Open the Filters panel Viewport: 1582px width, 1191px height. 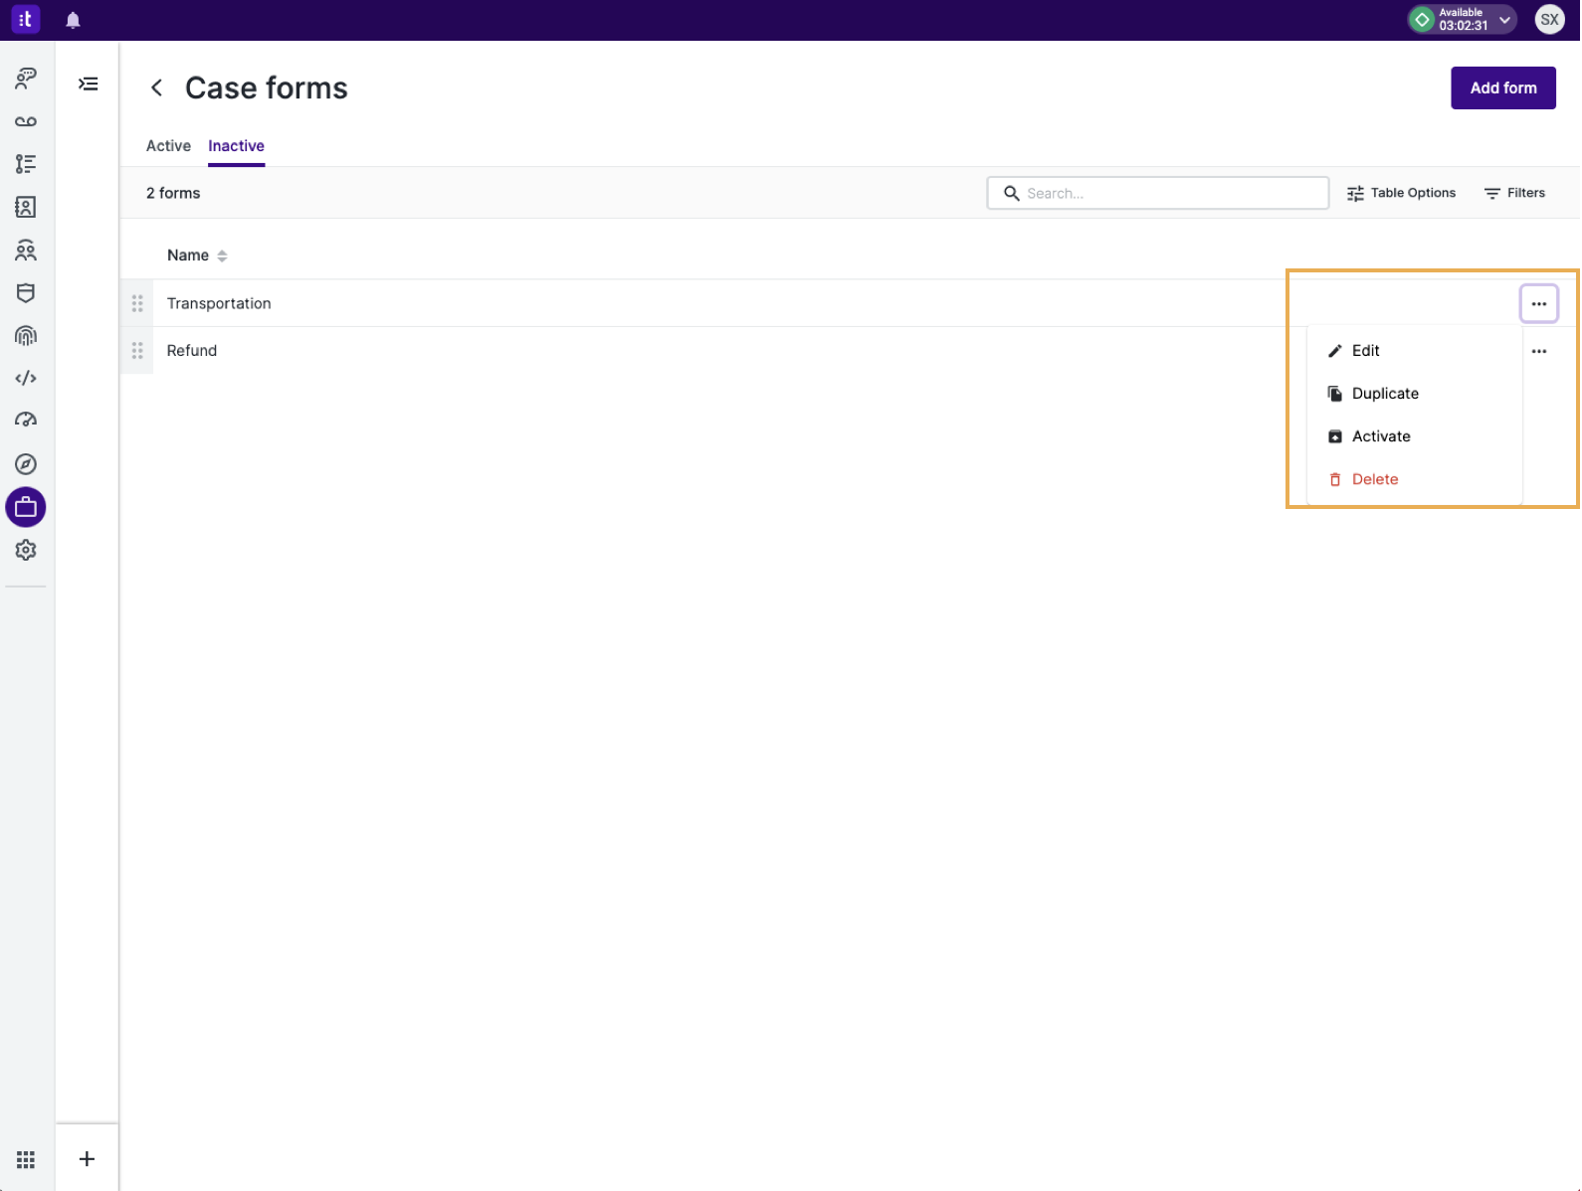click(1514, 193)
